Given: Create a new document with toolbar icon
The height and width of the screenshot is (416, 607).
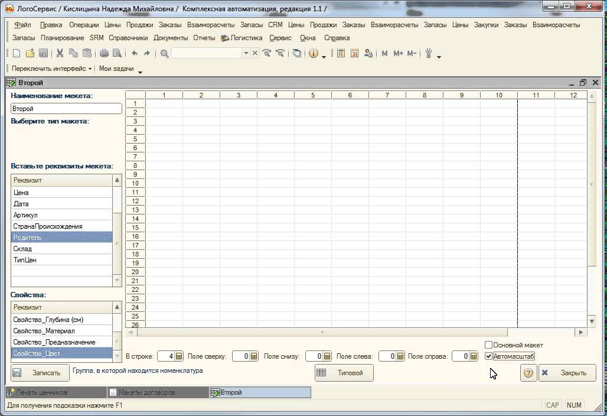Looking at the screenshot, I should pos(17,53).
